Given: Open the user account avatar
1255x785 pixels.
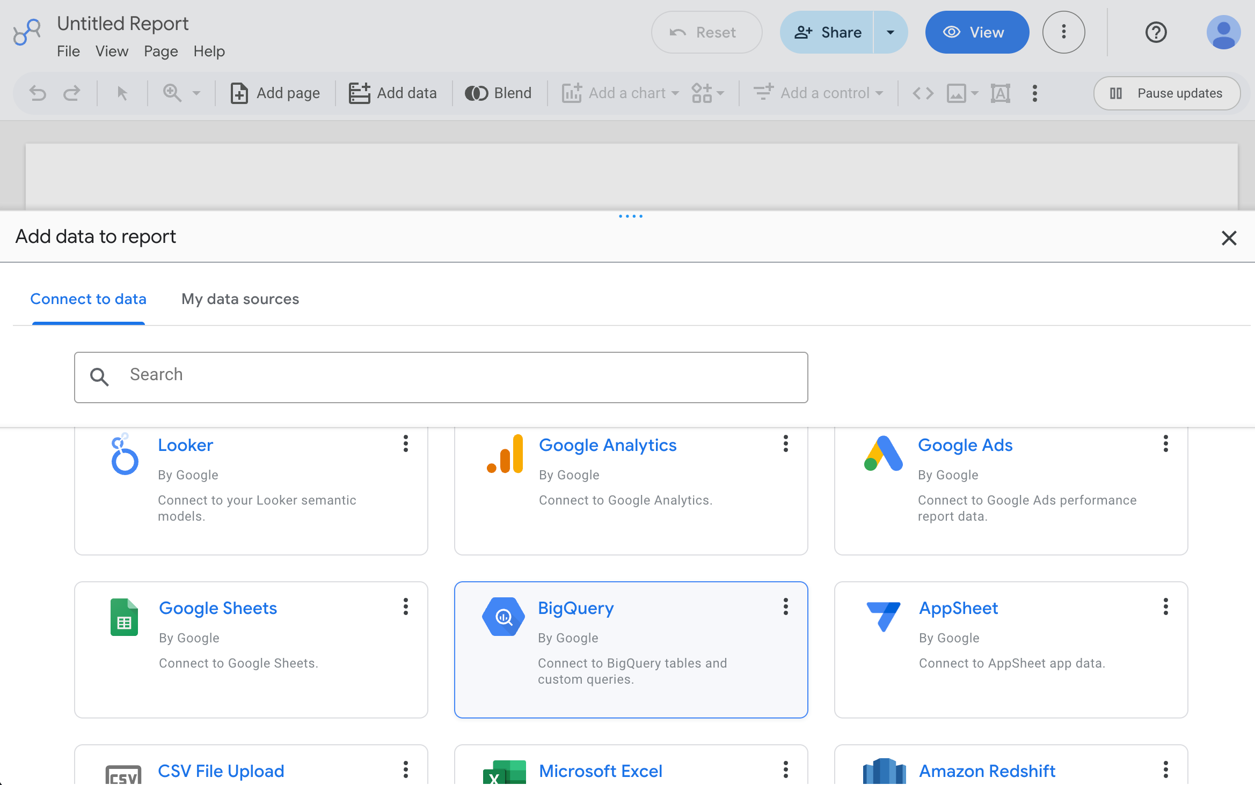Looking at the screenshot, I should [1223, 32].
